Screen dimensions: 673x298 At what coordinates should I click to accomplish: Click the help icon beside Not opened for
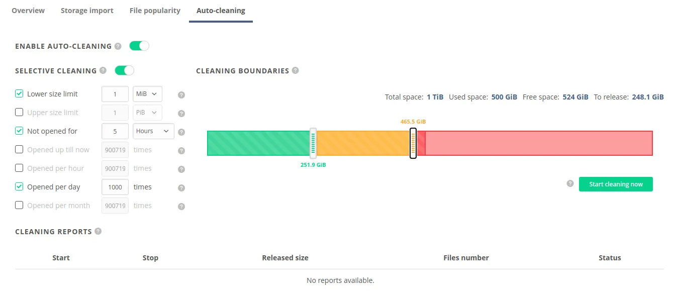[x=181, y=132]
